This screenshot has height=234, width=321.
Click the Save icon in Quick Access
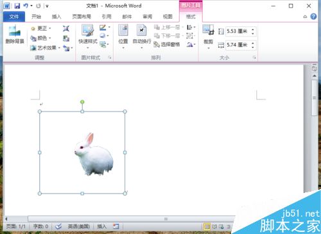(17, 6)
